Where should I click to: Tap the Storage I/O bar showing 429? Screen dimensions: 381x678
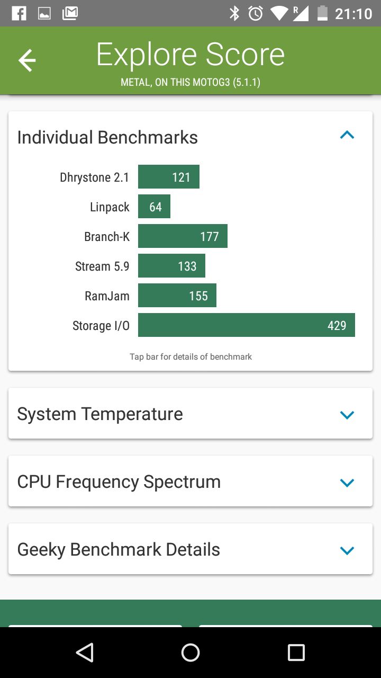click(x=247, y=325)
